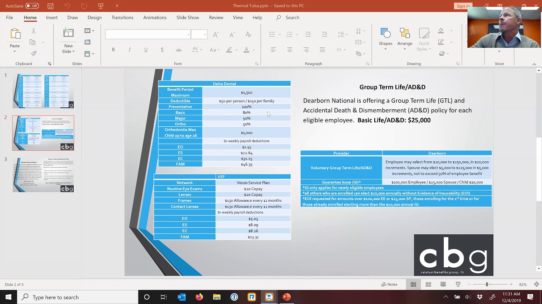Click the Increase List Level icon
Screen dimensions: 542x304
tap(324, 34)
